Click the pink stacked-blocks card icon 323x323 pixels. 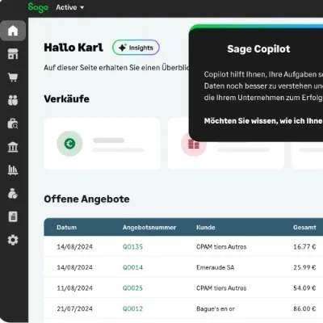(x=194, y=145)
